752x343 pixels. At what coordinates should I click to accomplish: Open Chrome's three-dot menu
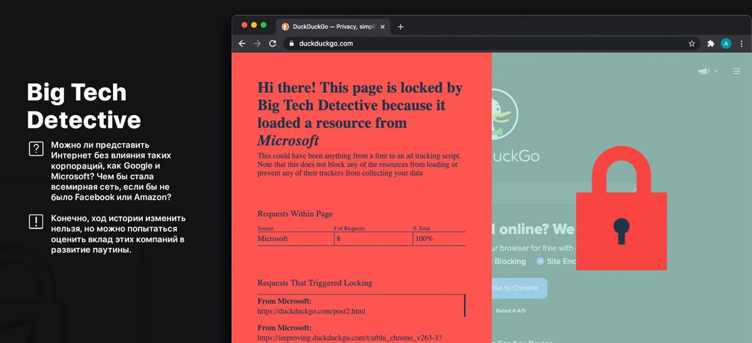741,44
